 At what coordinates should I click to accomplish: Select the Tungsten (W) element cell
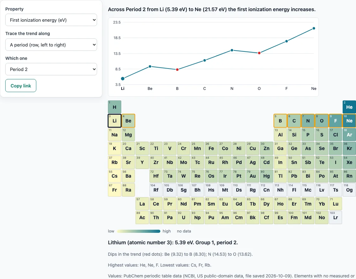click(184, 176)
